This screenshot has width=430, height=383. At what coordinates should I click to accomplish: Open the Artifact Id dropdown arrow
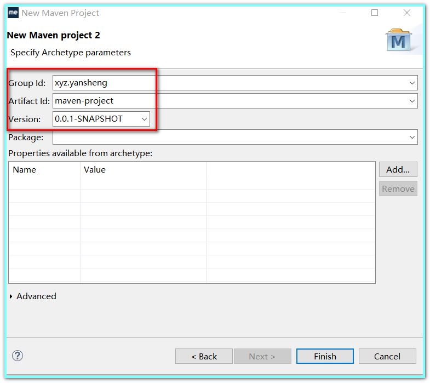pyautogui.click(x=412, y=101)
